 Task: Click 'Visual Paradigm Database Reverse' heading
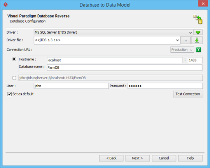38,16
